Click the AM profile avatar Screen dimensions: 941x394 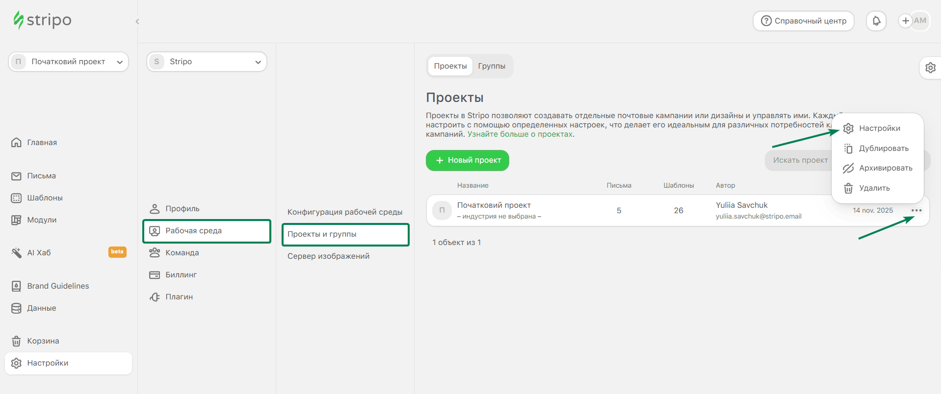click(x=920, y=21)
